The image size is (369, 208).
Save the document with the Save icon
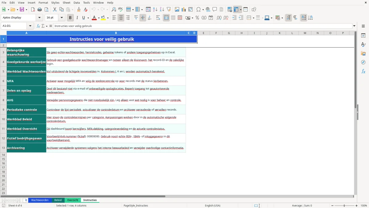[22, 10]
